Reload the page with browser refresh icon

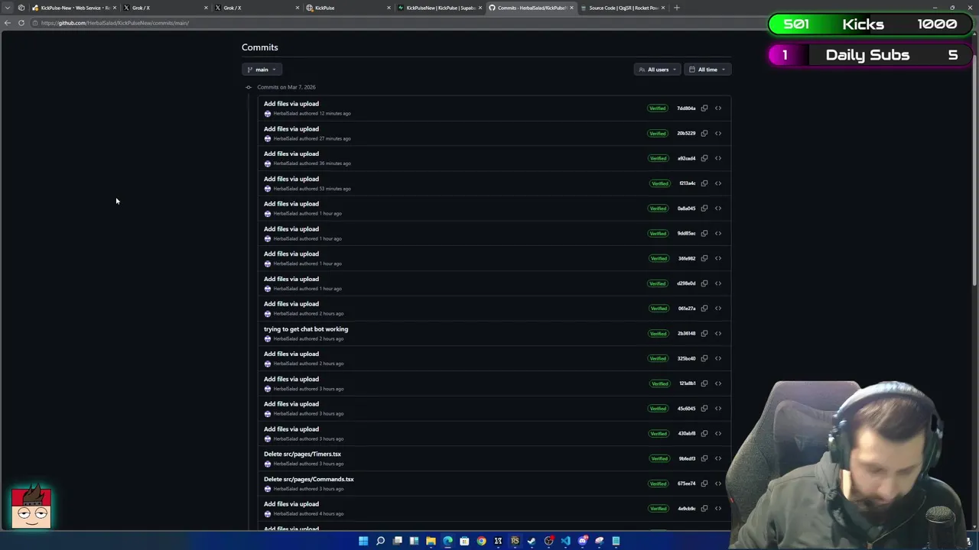tap(21, 23)
